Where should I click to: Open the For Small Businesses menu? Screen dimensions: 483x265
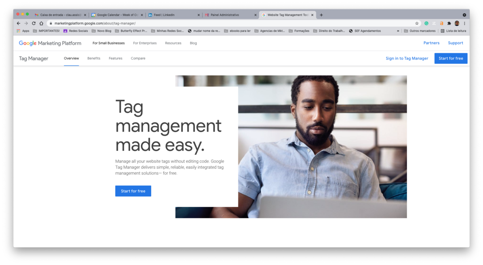(x=108, y=43)
